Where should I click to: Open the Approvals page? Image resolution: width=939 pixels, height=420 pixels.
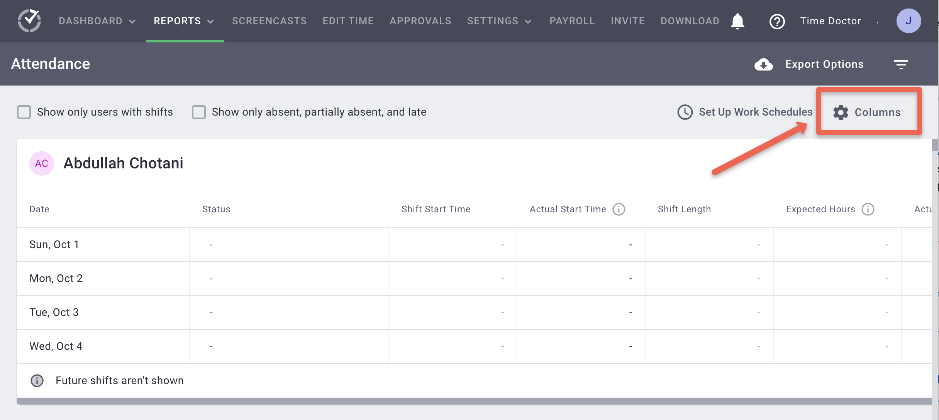(x=420, y=21)
